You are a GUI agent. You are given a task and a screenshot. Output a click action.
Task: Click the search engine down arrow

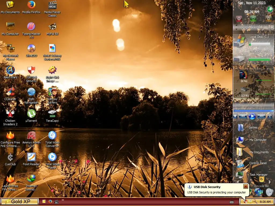[x=236, y=29]
